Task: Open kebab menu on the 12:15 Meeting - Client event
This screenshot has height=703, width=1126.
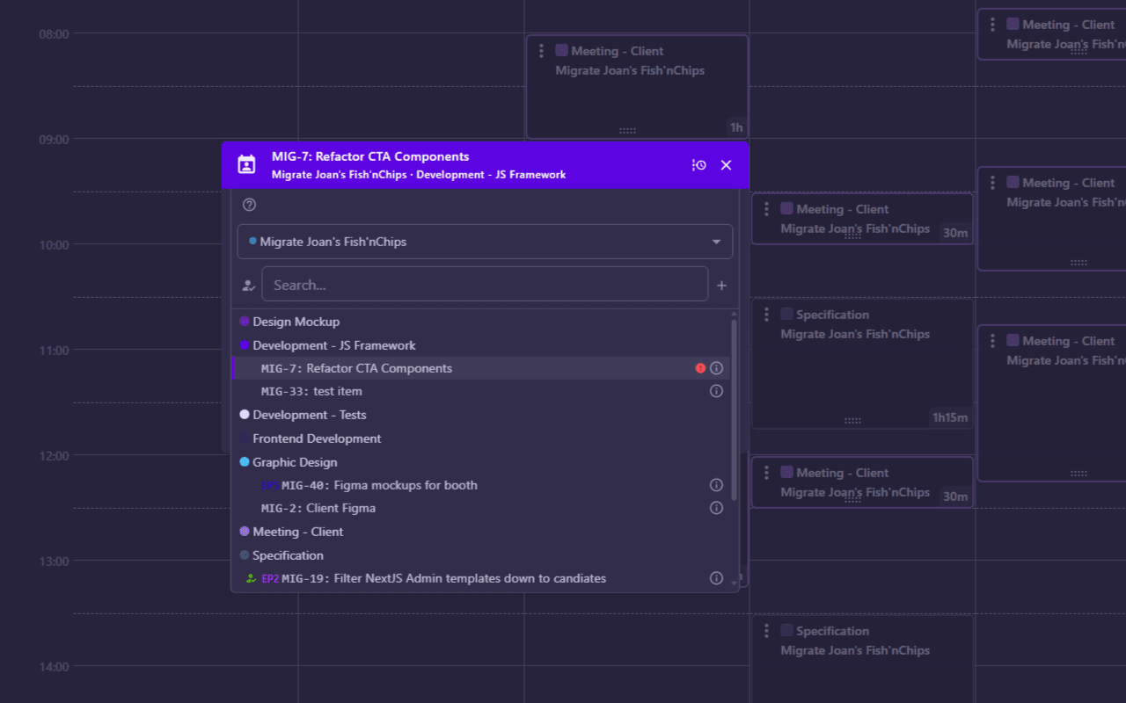Action: point(766,472)
